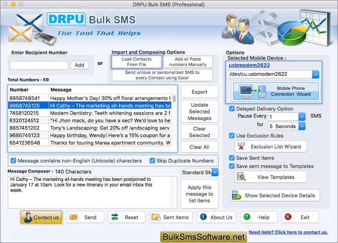Click the Modern Dentistry message cell

[110, 113]
